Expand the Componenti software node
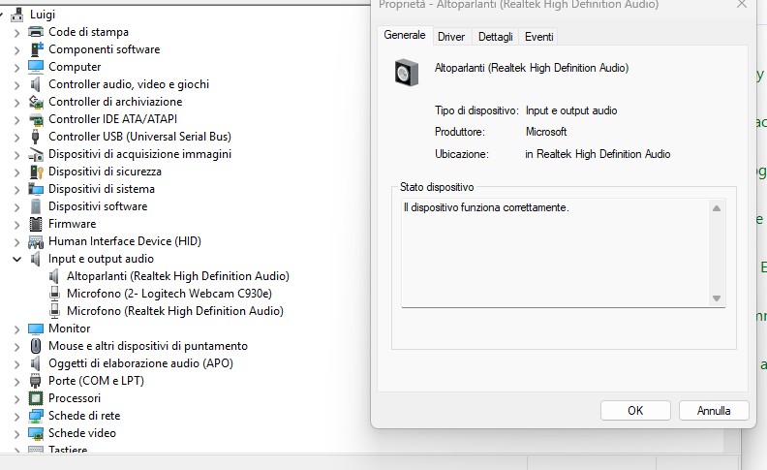The height and width of the screenshot is (470, 767). (17, 50)
